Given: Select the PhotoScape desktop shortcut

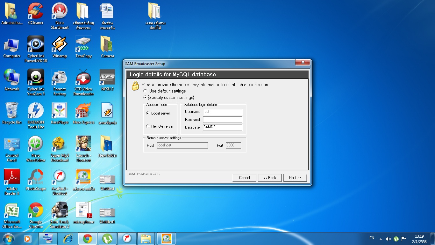Looking at the screenshot, I should point(36,180).
